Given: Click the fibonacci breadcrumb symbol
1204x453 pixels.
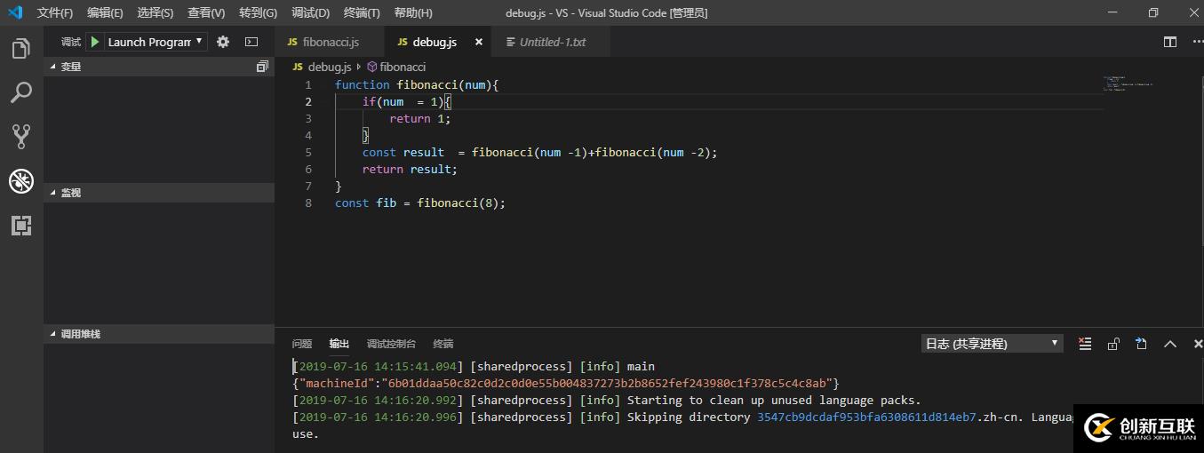Looking at the screenshot, I should point(402,67).
